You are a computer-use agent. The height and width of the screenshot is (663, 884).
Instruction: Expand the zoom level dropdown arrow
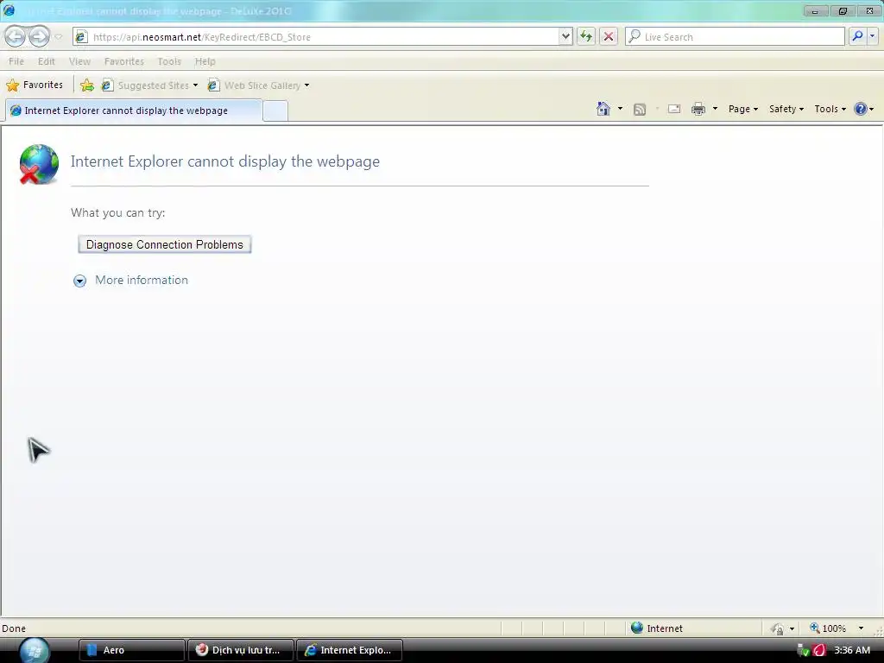coord(861,628)
